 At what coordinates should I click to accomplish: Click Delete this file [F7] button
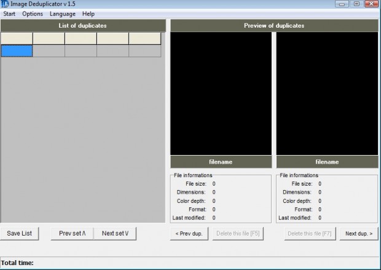pos(310,234)
